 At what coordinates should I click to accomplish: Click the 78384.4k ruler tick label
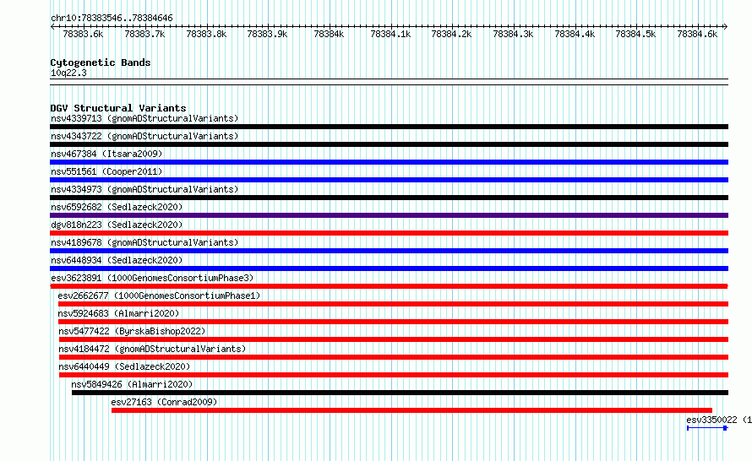[575, 34]
